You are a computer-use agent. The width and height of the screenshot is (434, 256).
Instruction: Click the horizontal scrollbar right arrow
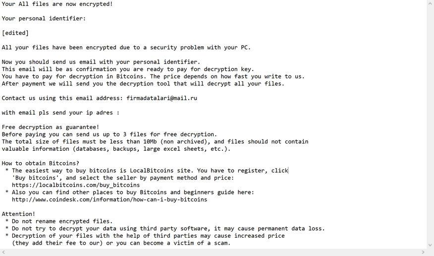423,252
